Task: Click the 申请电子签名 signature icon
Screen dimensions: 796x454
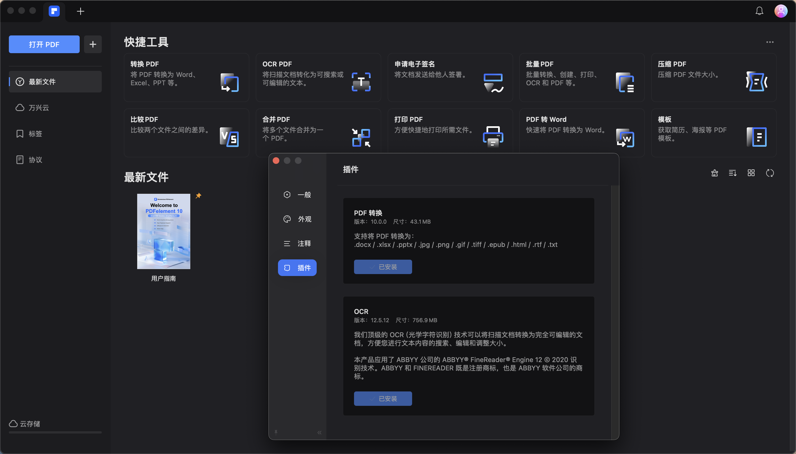Action: click(x=493, y=83)
